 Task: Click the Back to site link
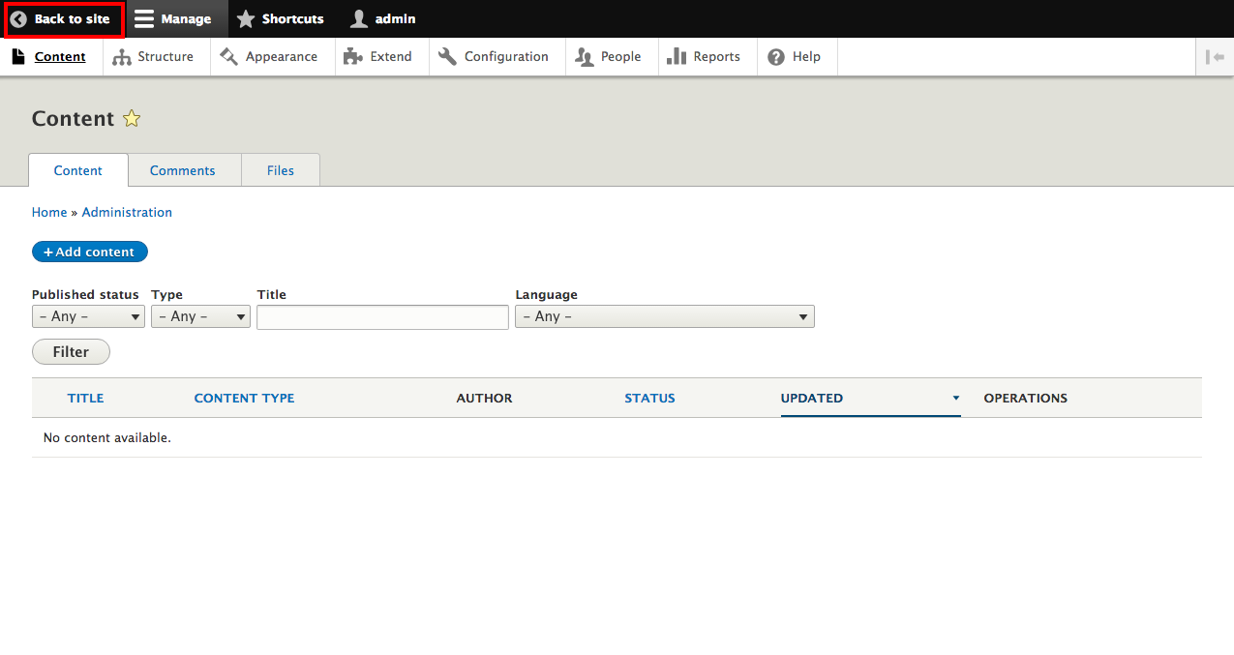click(63, 19)
